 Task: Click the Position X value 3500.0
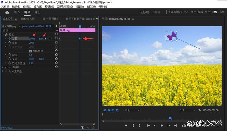tap(32, 38)
